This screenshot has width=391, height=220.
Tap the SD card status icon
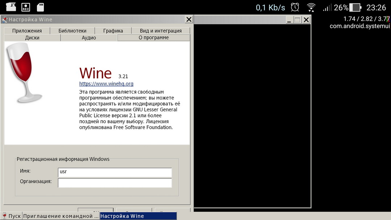(x=40, y=7)
